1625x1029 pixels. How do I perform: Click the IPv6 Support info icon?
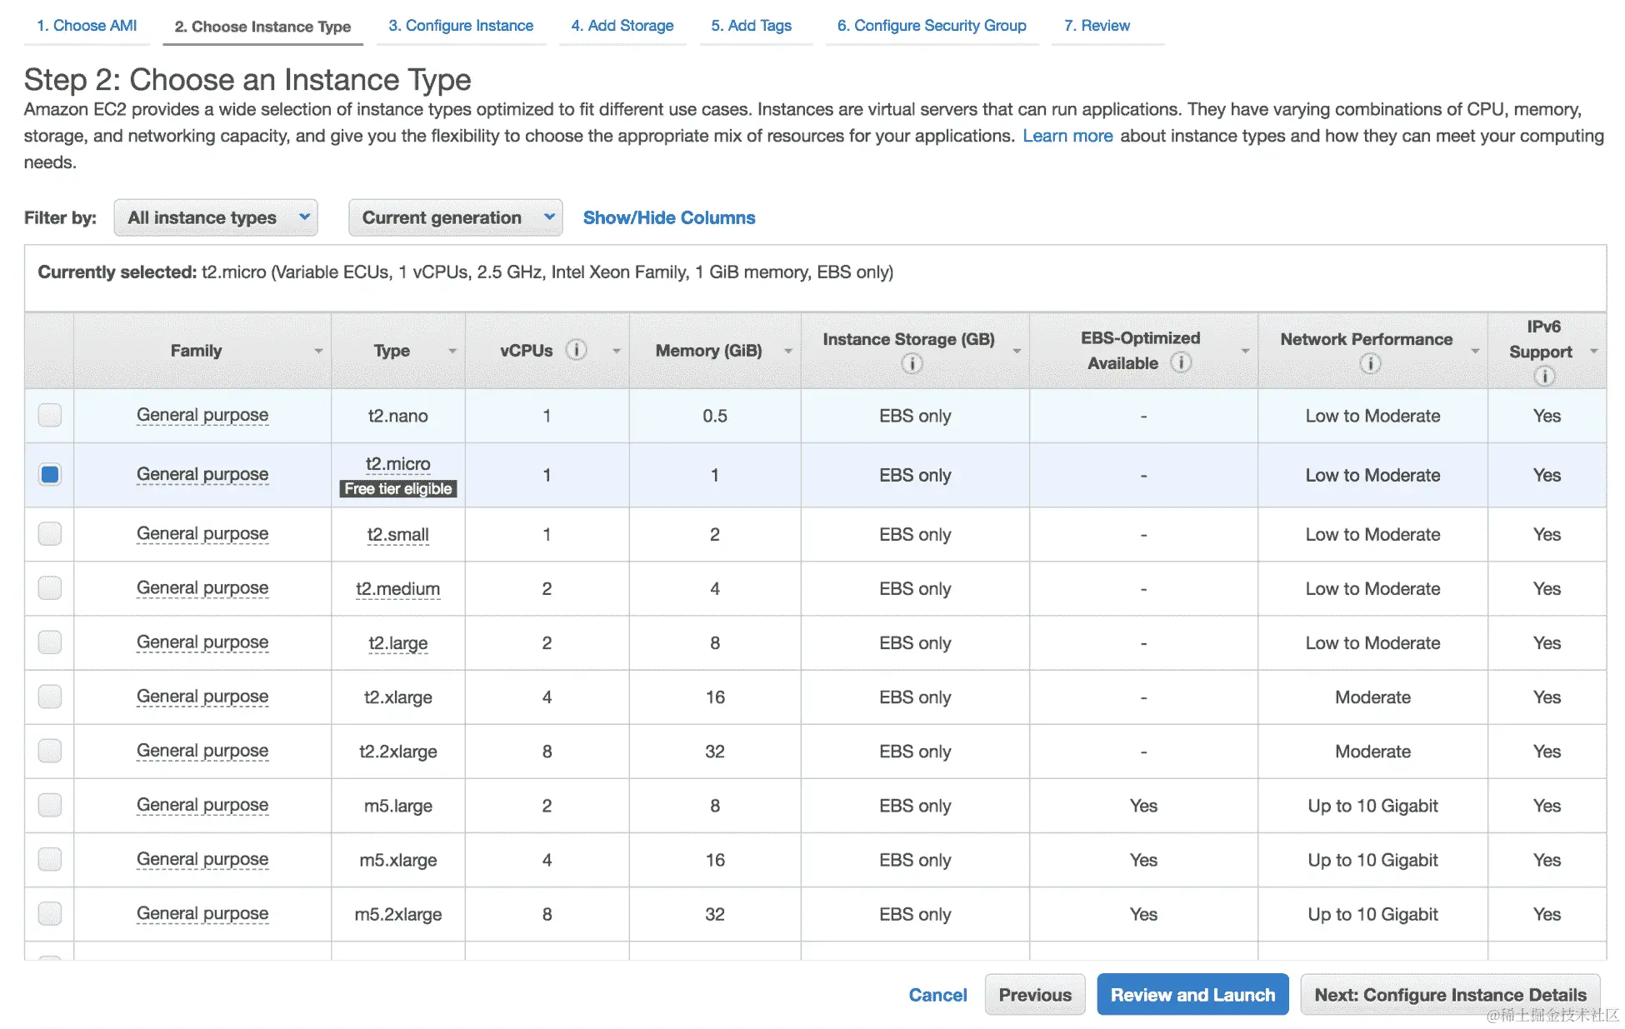[x=1544, y=376]
